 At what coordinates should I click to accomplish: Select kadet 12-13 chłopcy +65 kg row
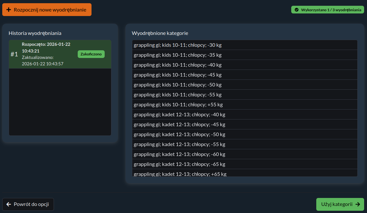[244, 174]
